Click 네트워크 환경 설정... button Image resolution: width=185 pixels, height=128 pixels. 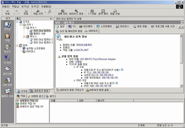click(99, 90)
